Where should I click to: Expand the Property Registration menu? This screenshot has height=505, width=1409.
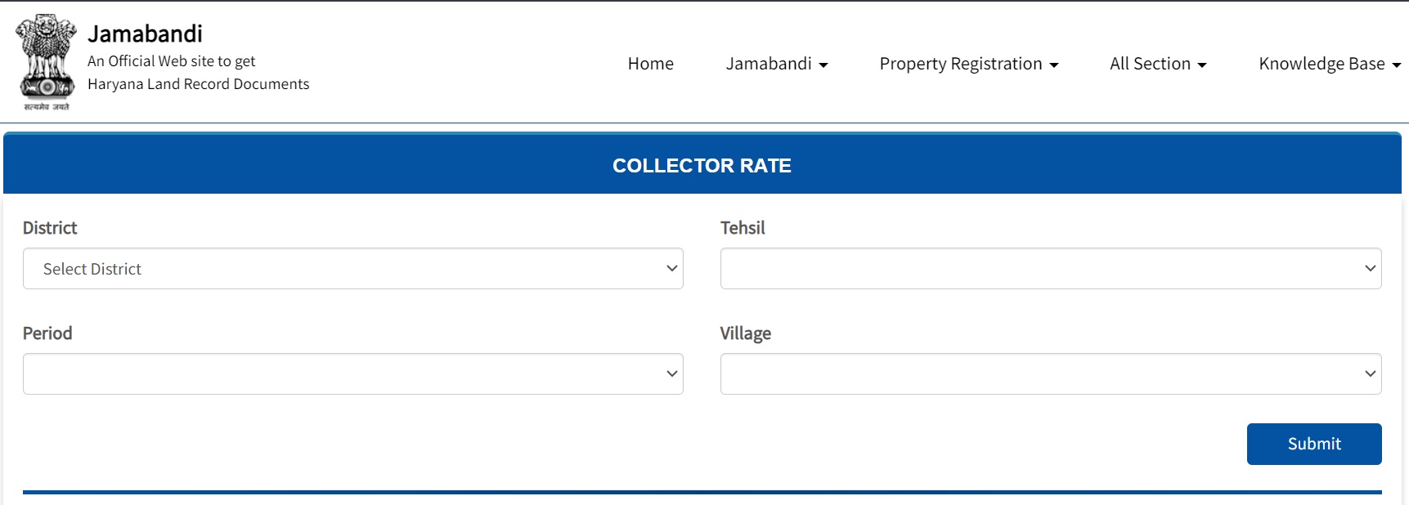(x=967, y=64)
